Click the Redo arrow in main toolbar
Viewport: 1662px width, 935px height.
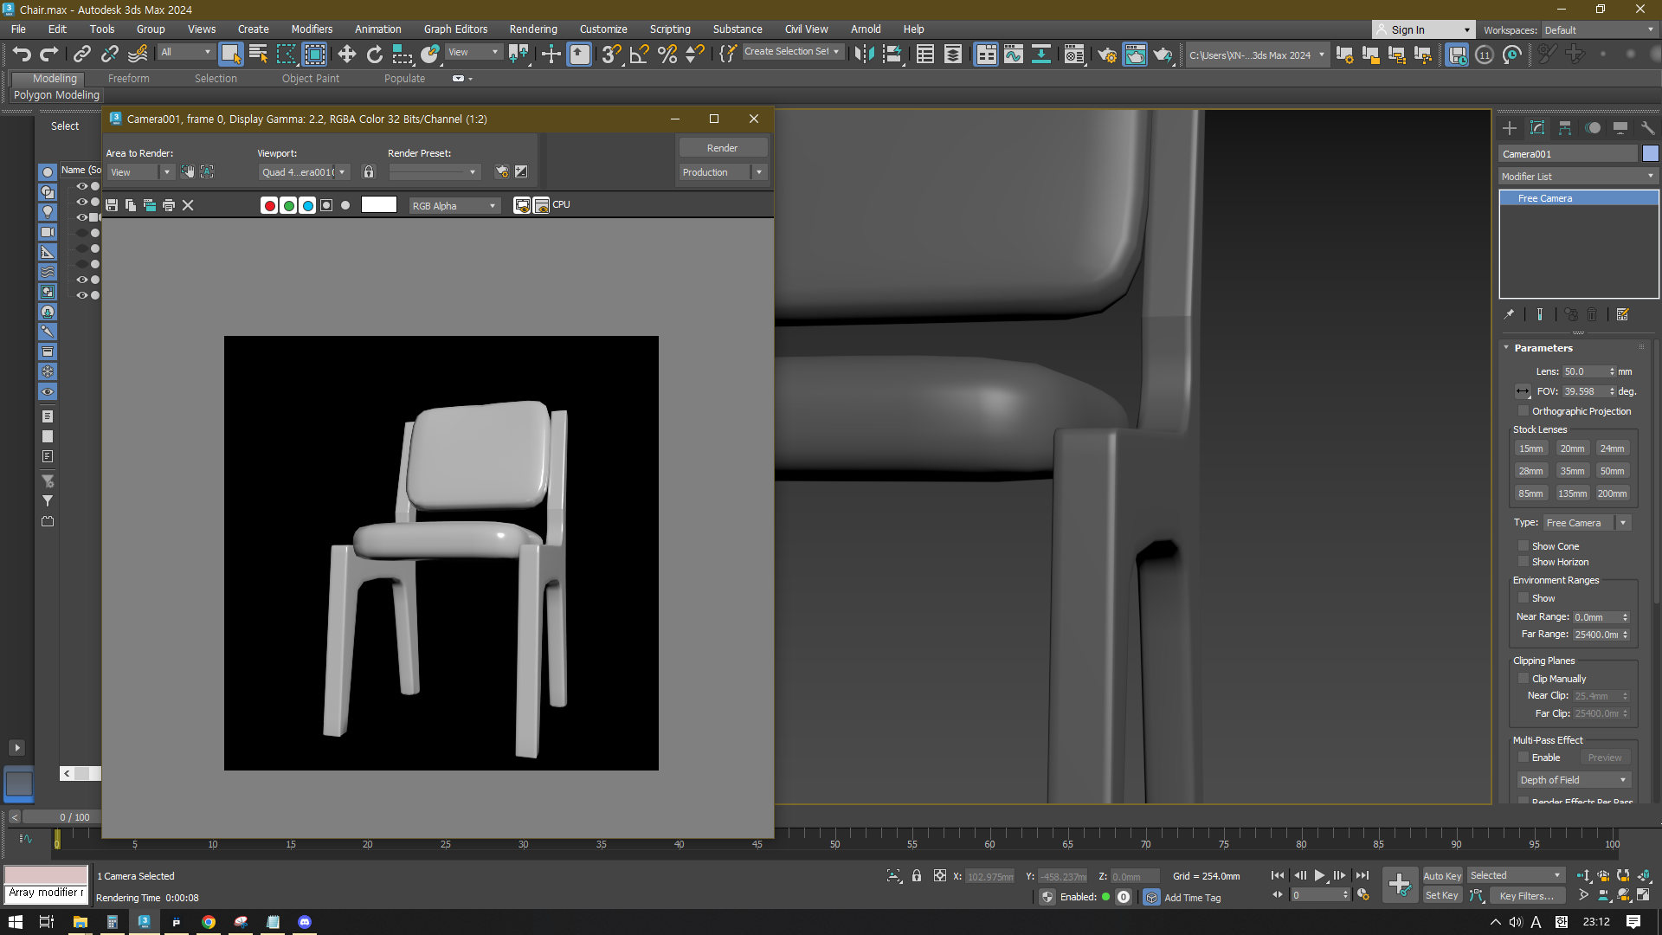click(49, 55)
